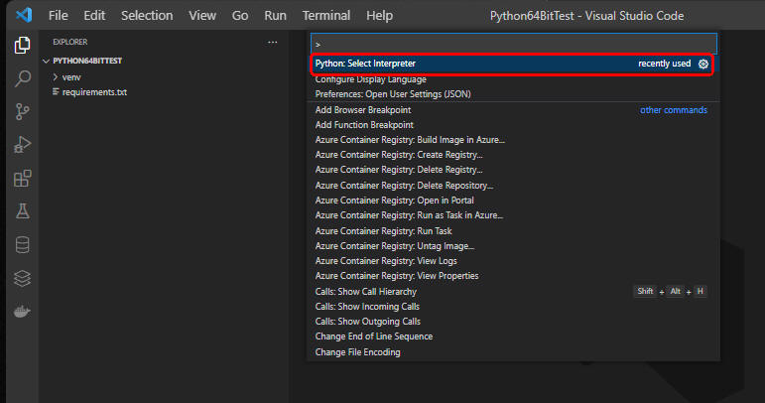The image size is (765, 403).
Task: Open the Search view in the activity bar
Action: [23, 78]
